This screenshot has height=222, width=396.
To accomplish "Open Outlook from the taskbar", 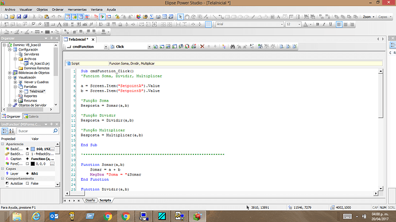I will tap(54, 216).
